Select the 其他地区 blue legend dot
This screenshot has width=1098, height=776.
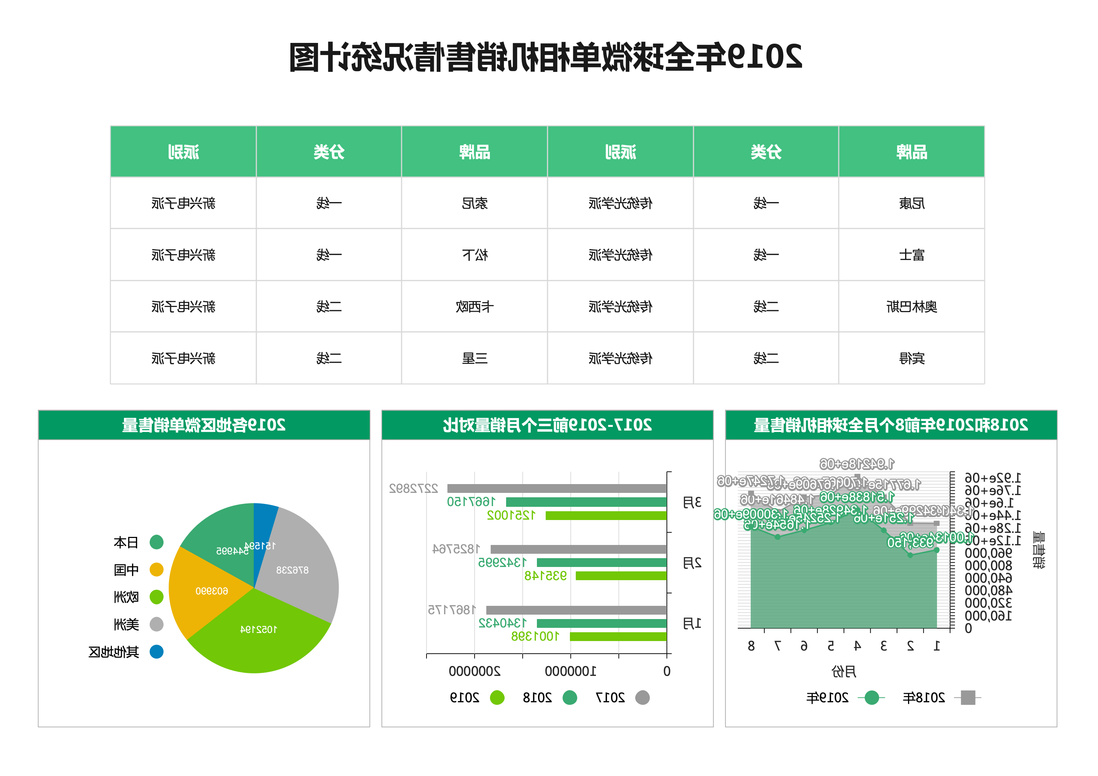(x=156, y=652)
